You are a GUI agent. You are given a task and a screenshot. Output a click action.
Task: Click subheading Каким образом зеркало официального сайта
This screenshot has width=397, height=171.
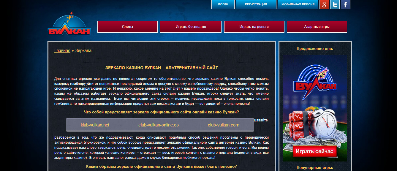tap(162, 167)
